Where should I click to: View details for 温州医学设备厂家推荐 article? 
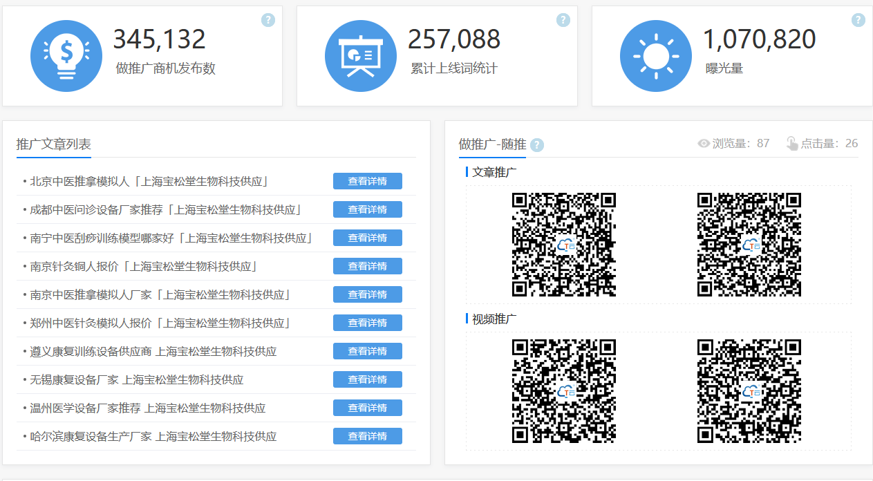point(368,408)
